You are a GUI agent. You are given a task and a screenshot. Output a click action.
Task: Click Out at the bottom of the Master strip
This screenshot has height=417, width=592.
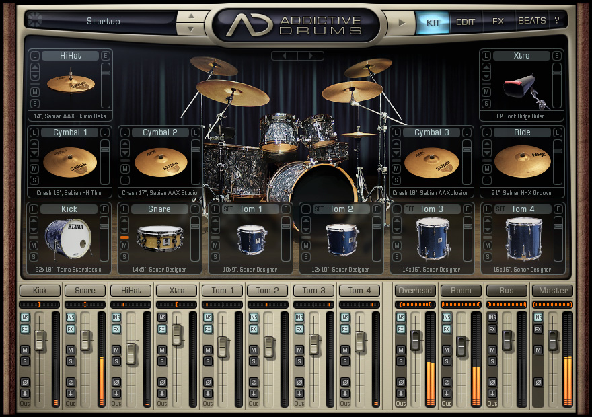538,404
